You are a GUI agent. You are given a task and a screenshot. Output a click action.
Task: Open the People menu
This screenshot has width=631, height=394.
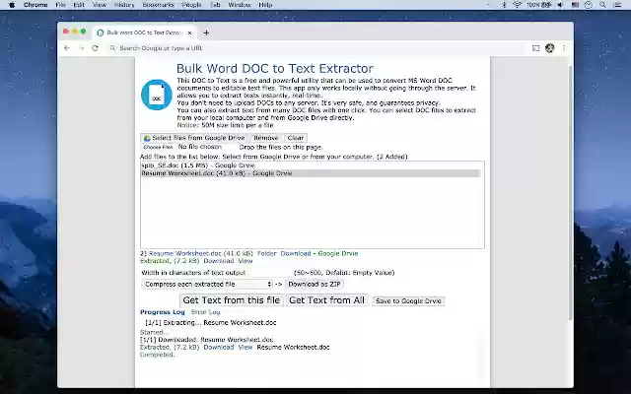(191, 5)
